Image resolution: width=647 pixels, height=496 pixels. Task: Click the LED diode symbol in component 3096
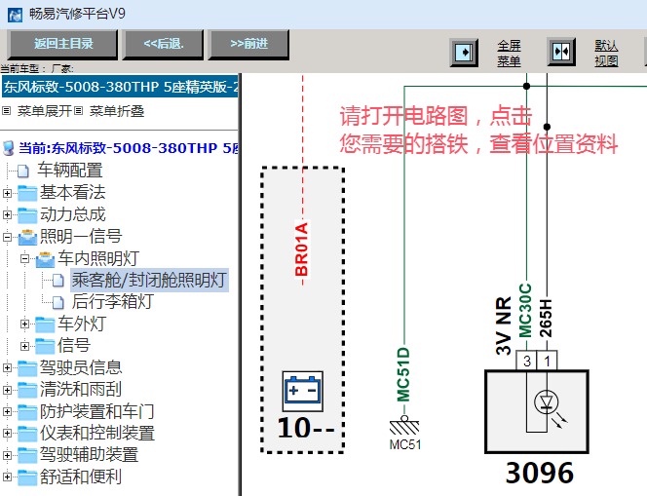(547, 402)
